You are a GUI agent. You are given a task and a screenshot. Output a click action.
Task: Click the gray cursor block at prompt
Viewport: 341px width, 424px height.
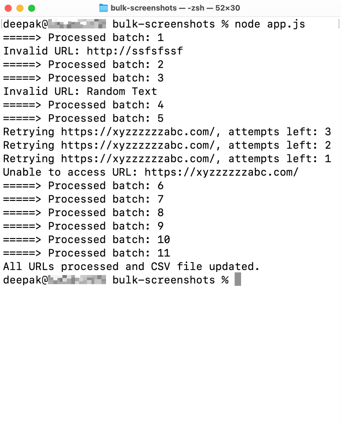pos(238,279)
